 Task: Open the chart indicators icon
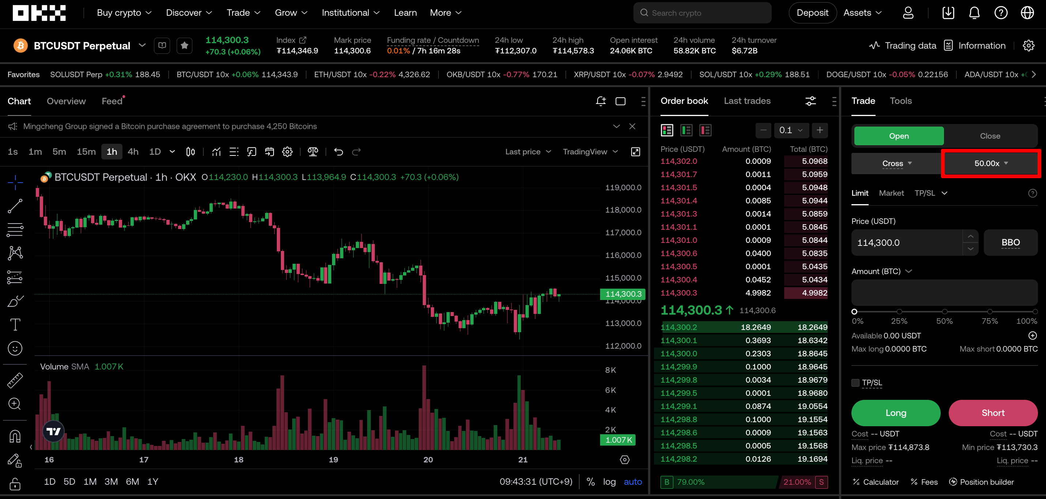tap(216, 152)
